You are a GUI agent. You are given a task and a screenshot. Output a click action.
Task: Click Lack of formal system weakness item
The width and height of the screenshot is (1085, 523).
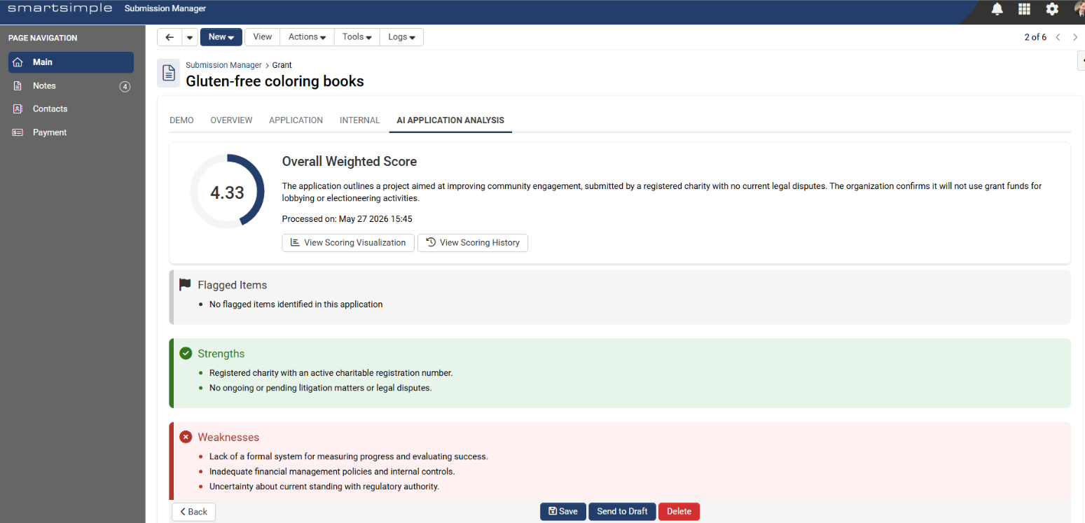point(349,456)
